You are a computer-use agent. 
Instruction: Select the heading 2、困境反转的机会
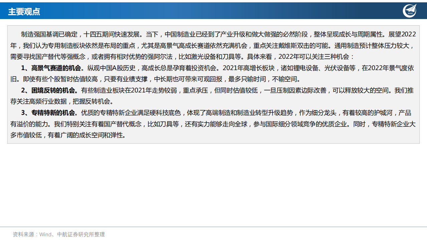49,90
